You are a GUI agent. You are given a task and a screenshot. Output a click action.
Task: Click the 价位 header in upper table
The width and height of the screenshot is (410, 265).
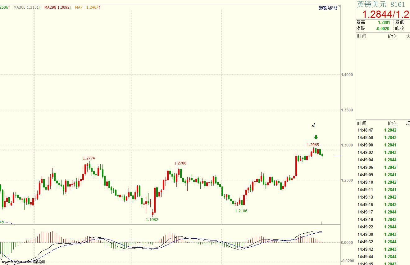(x=392, y=36)
